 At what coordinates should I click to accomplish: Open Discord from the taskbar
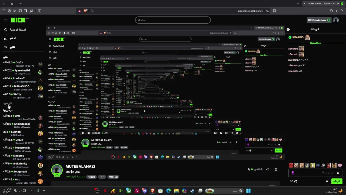(x=145, y=191)
